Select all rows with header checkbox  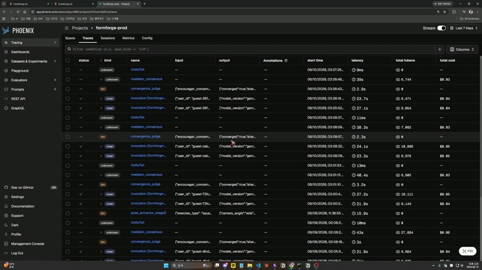(68, 61)
